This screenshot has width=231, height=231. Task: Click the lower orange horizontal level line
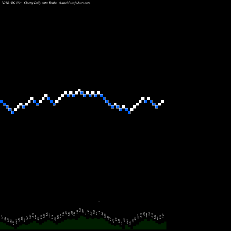click(x=115, y=103)
